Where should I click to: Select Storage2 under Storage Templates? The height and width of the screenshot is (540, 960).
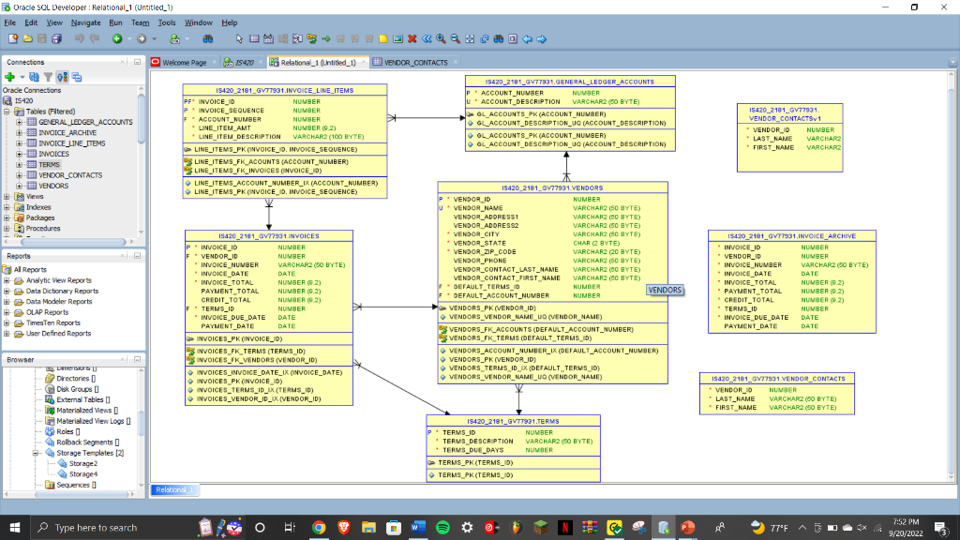click(x=82, y=463)
